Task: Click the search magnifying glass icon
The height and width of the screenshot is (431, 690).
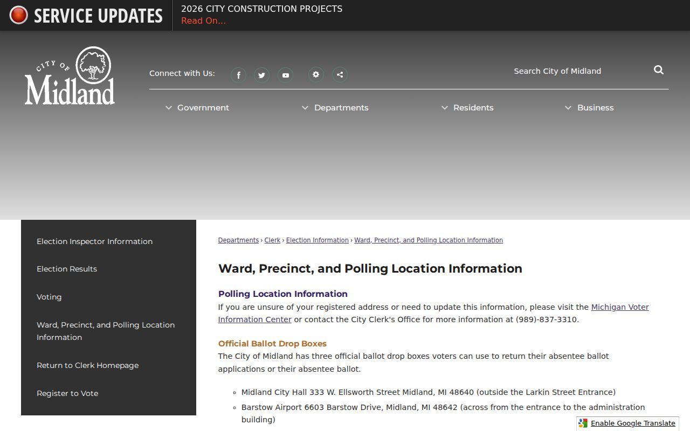Action: point(659,70)
